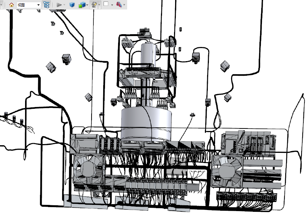The height and width of the screenshot is (214, 307).
Task: Click the blue and green cubes icon
Action: coord(82,5)
